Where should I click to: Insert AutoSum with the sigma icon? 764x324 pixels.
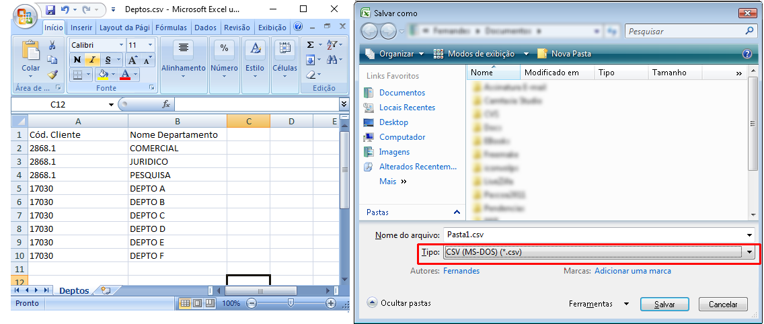pyautogui.click(x=311, y=45)
